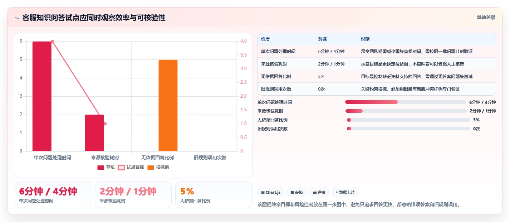Click the pilot-target line point at 1.0
The image size is (510, 222).
point(105,124)
